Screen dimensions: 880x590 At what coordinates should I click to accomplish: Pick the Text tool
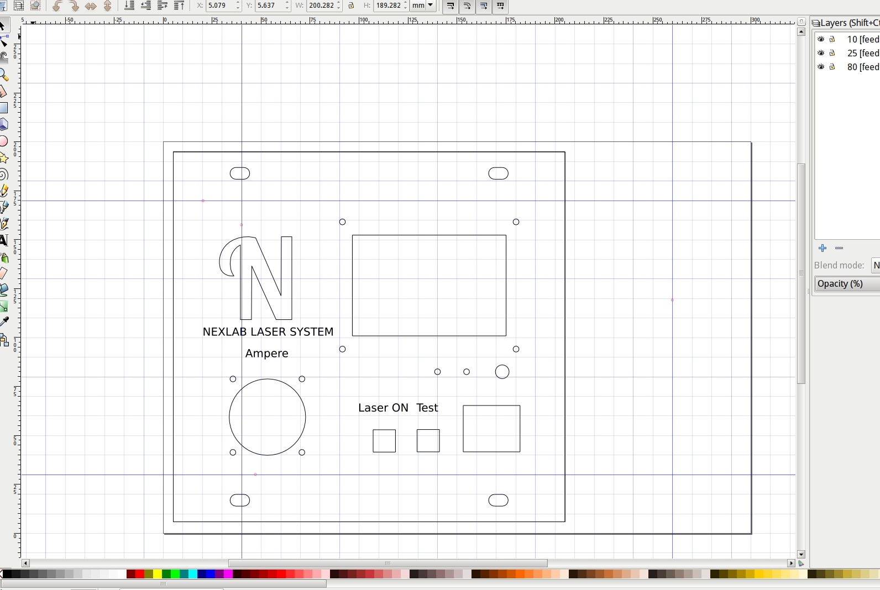[3, 240]
